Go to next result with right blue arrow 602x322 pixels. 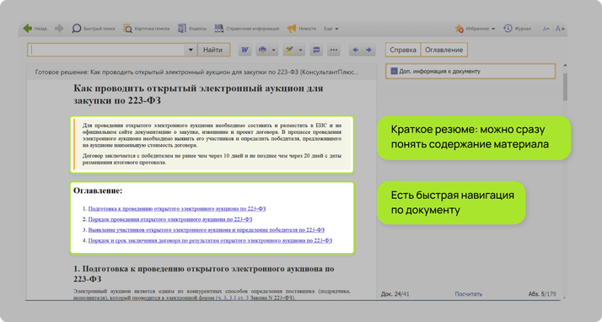368,50
